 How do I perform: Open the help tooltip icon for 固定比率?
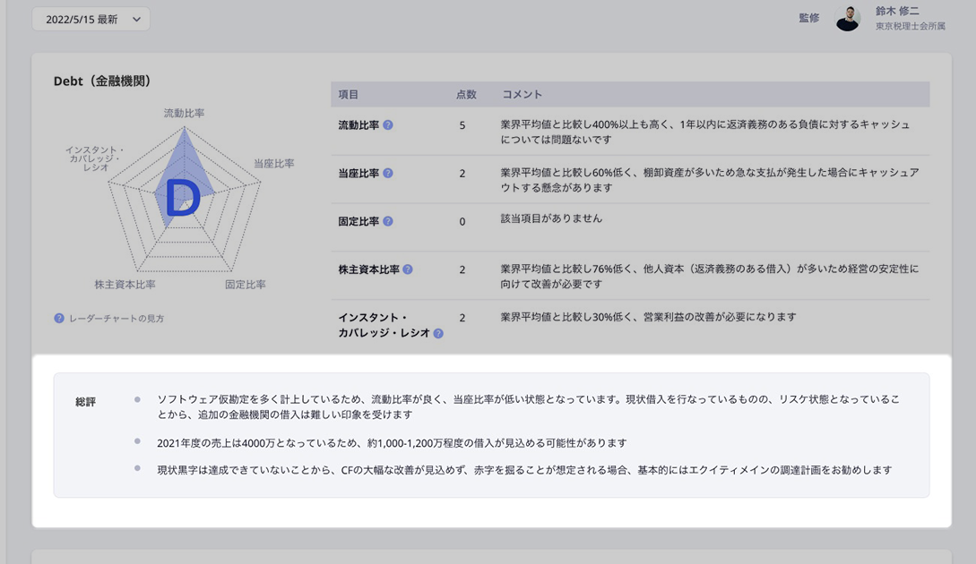click(x=388, y=221)
